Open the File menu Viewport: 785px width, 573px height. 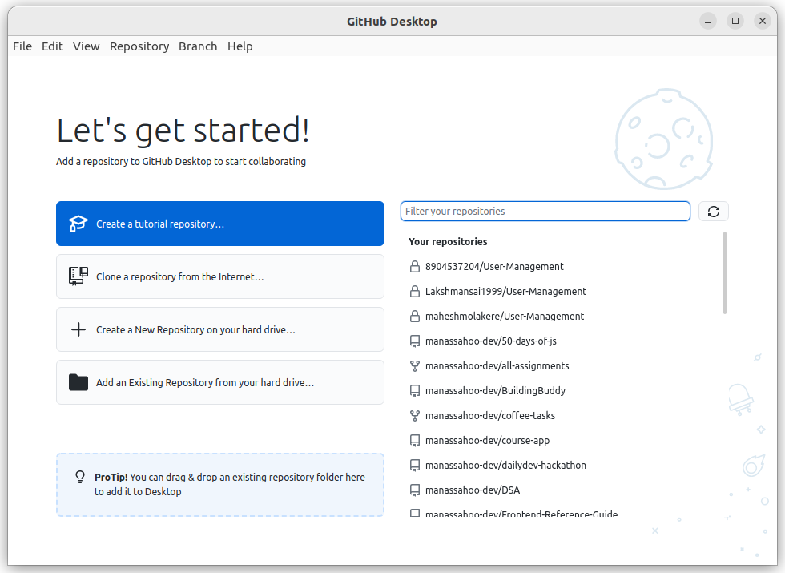(22, 46)
